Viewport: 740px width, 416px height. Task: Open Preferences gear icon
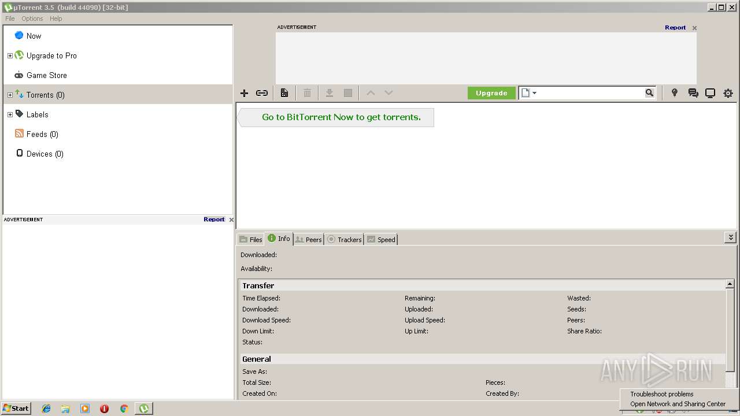tap(728, 93)
